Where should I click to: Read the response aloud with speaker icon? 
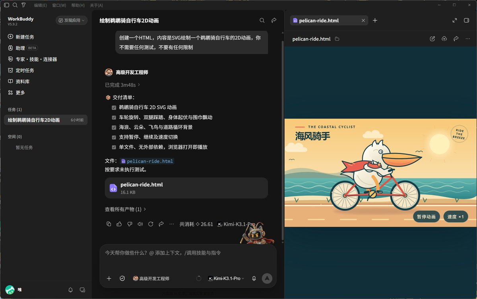[x=140, y=224]
